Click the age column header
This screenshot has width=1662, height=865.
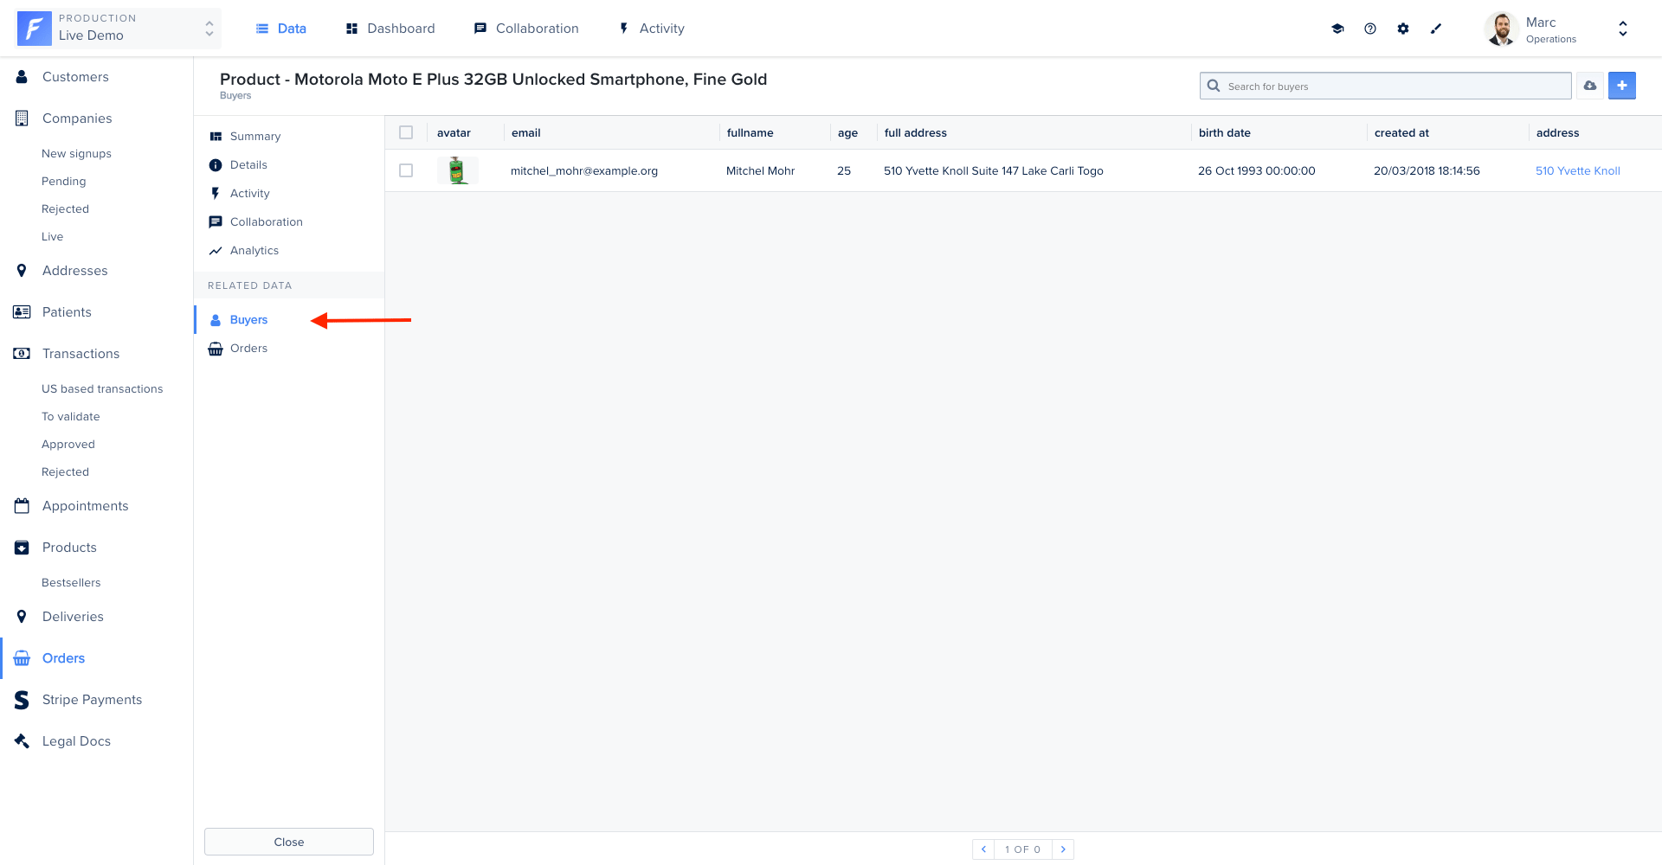pyautogui.click(x=848, y=133)
